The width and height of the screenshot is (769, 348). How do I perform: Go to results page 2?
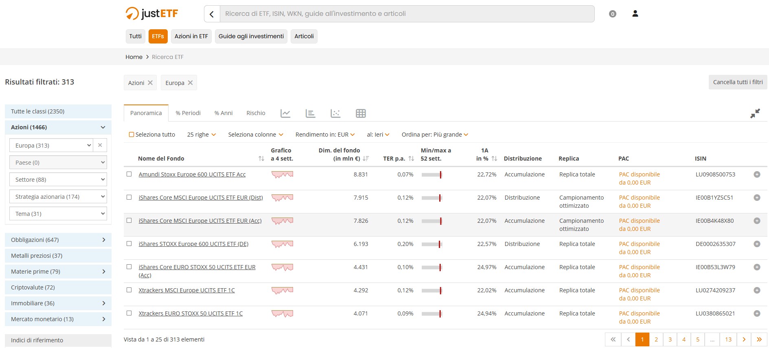656,339
